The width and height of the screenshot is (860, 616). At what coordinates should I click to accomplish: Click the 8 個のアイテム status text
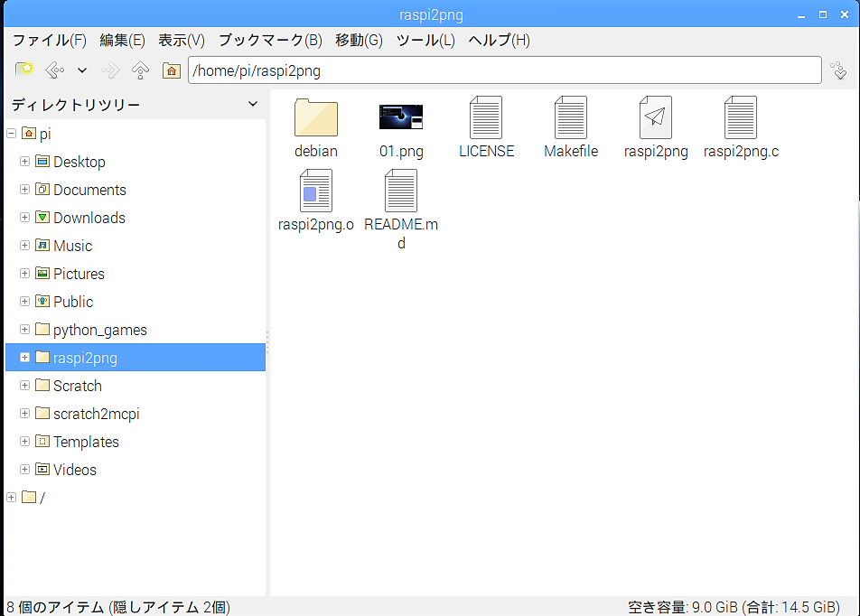pos(118,607)
